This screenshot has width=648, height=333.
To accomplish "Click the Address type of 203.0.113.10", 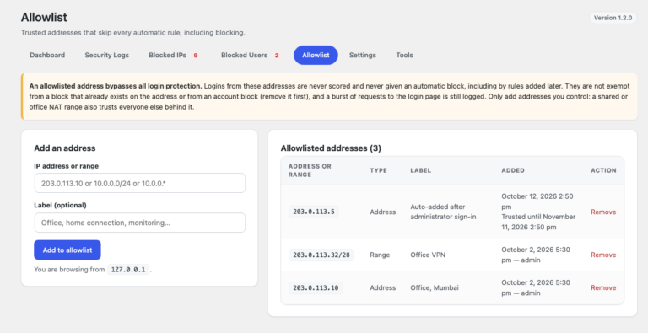I will [383, 288].
